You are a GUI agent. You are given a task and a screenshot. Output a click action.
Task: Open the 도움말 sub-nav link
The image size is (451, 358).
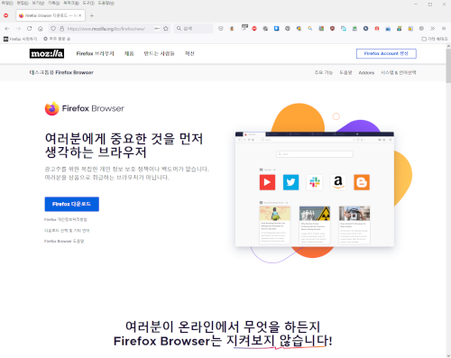tap(345, 72)
